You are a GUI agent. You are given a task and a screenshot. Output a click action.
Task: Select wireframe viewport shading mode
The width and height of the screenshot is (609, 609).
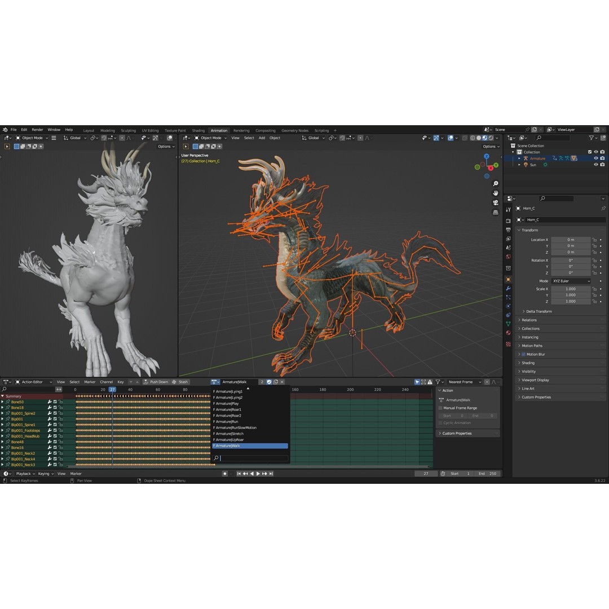click(473, 138)
